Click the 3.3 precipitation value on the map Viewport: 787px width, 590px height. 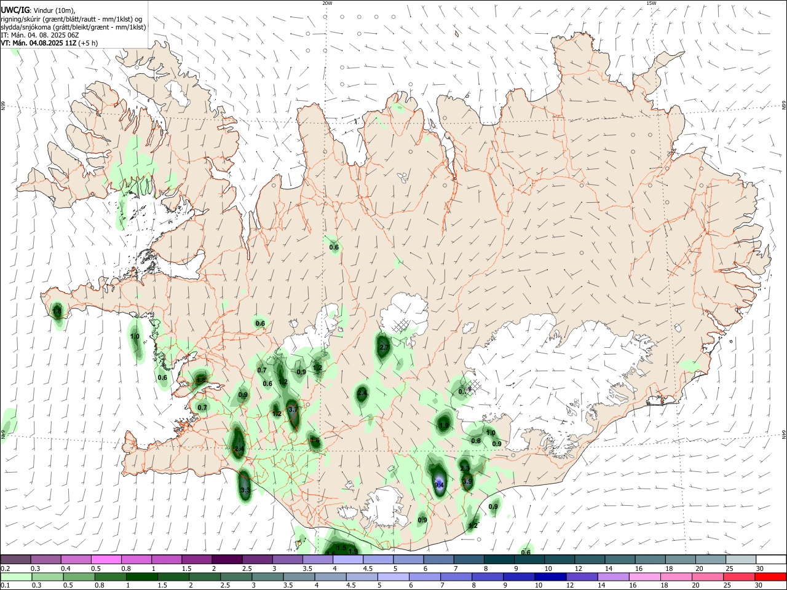click(245, 490)
